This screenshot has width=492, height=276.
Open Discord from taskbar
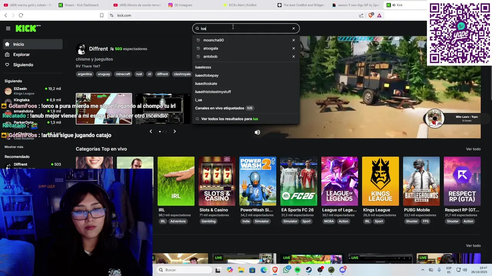click(342, 270)
